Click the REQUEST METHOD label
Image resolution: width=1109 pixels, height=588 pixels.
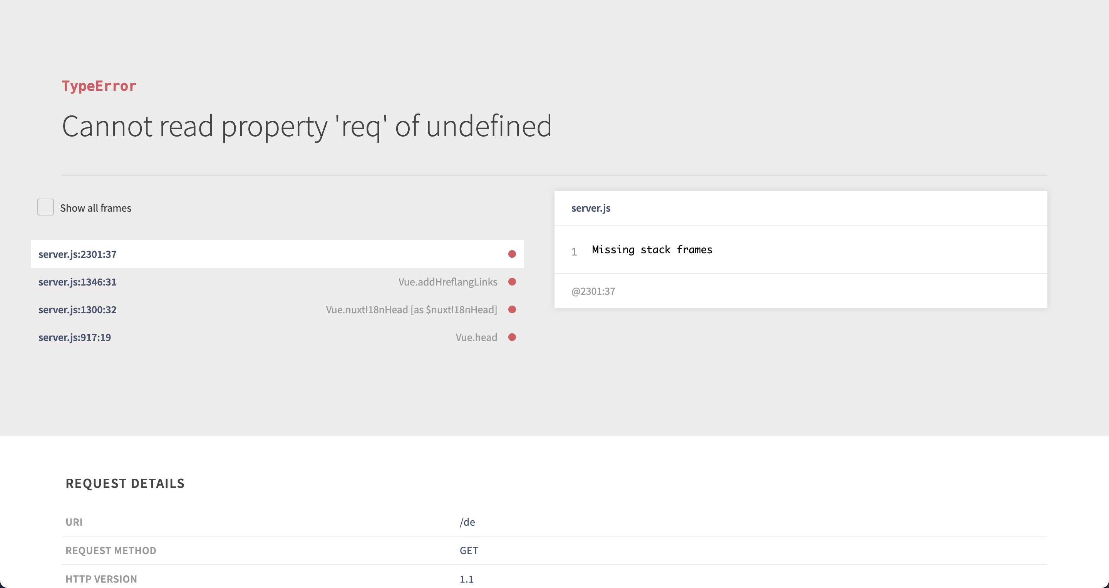(x=111, y=550)
